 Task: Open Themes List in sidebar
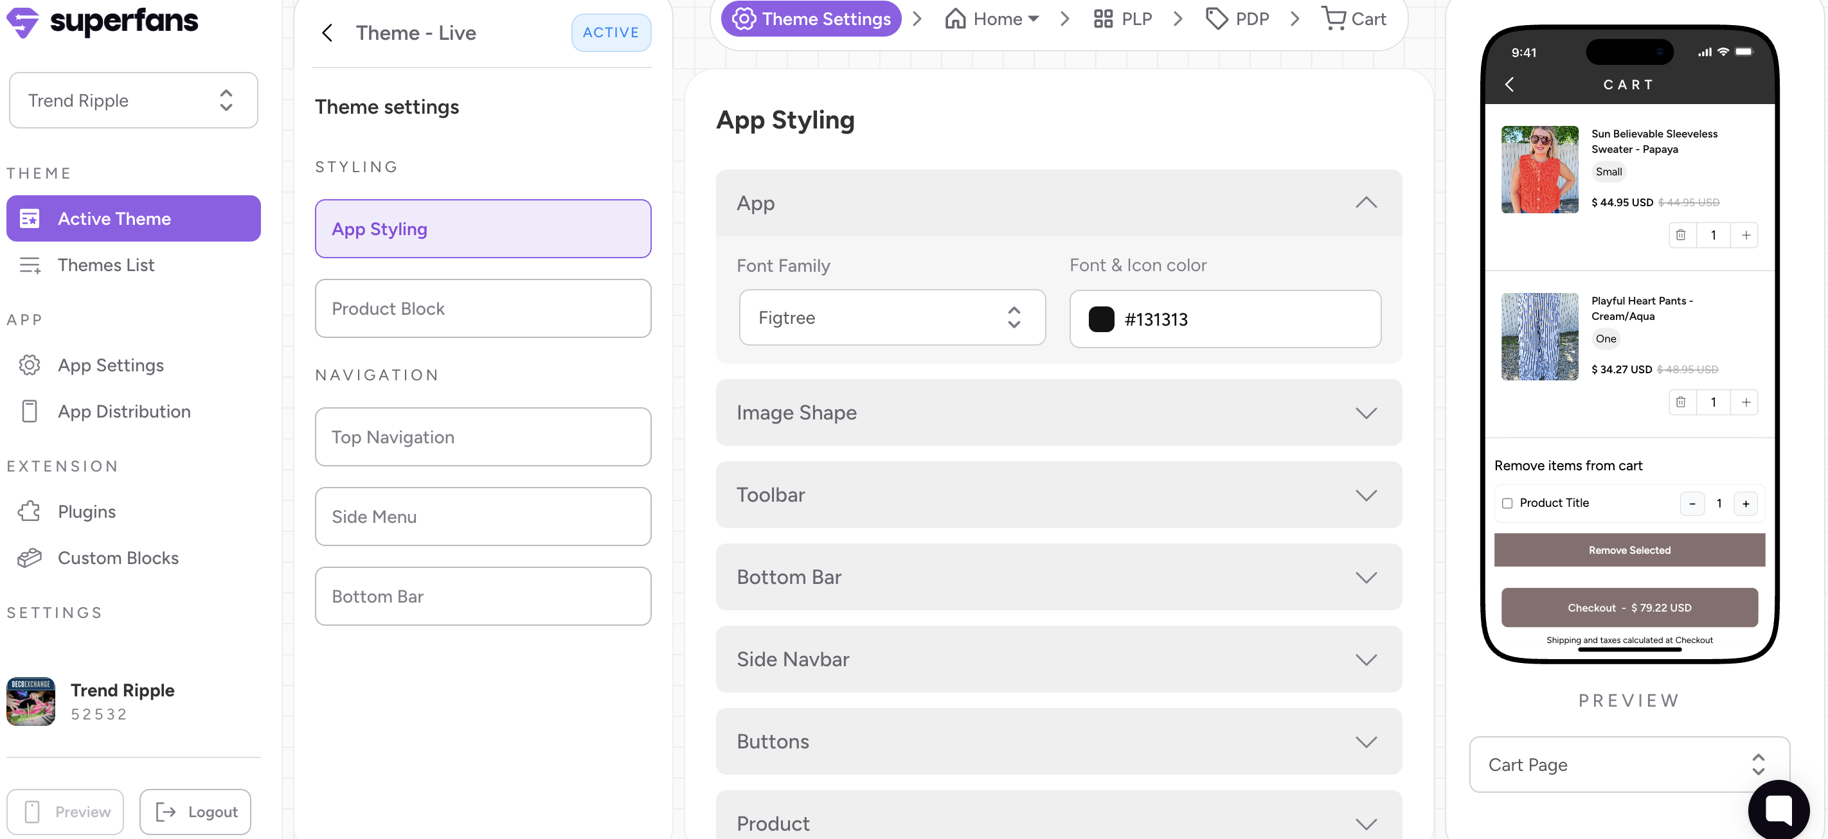click(106, 265)
